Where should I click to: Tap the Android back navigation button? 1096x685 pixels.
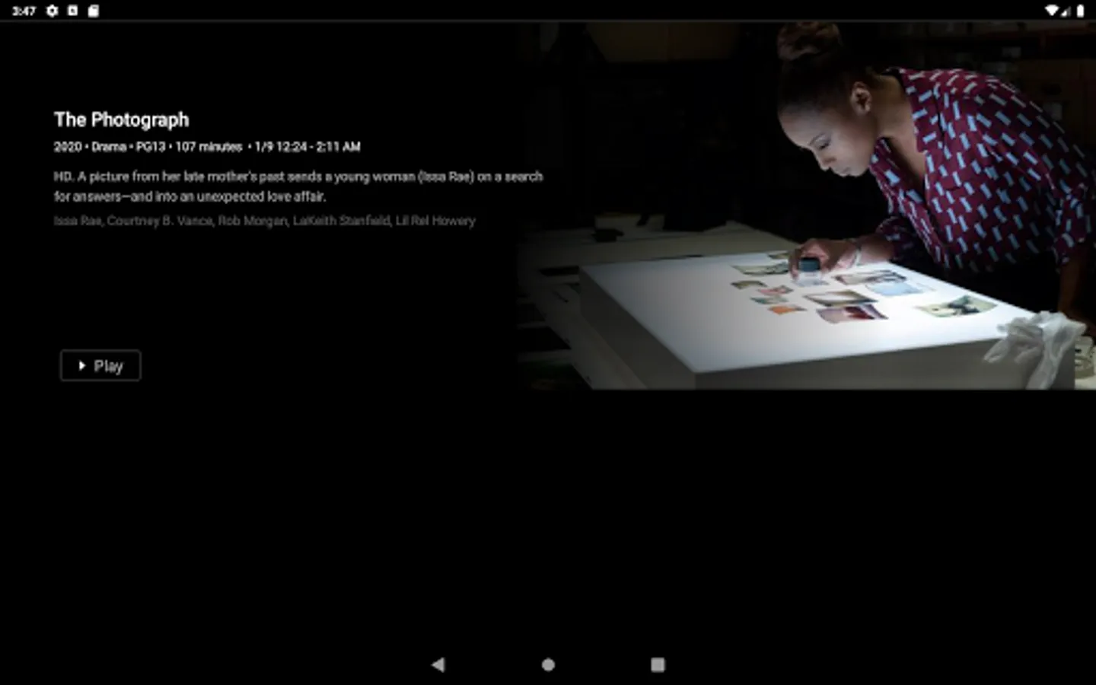[438, 664]
